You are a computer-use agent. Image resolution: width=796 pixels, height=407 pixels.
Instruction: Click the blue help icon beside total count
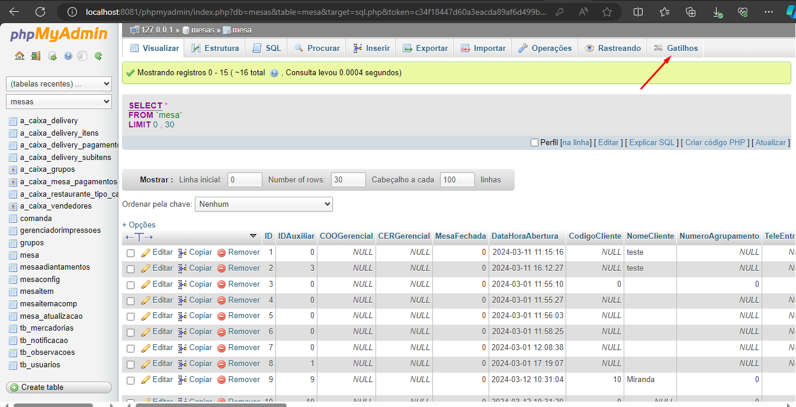tap(274, 73)
